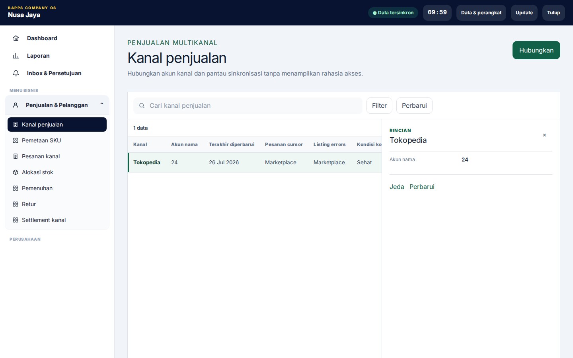Image resolution: width=573 pixels, height=358 pixels.
Task: Click the Tutup button
Action: 554,13
